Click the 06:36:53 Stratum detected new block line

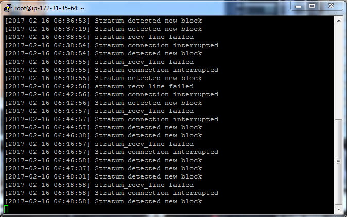pyautogui.click(x=103, y=21)
